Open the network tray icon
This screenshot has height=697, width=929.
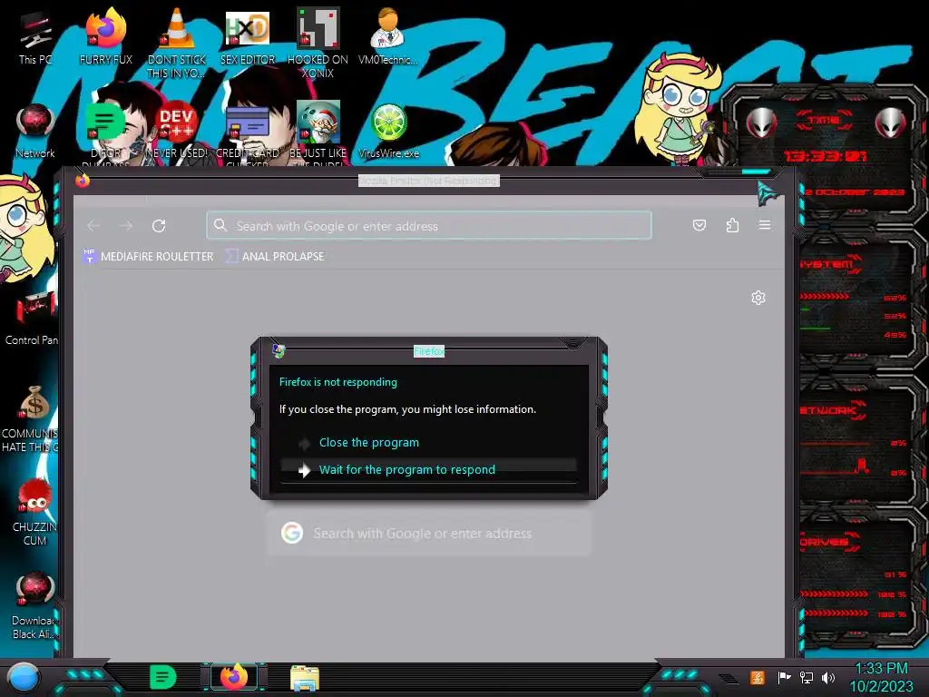[806, 677]
